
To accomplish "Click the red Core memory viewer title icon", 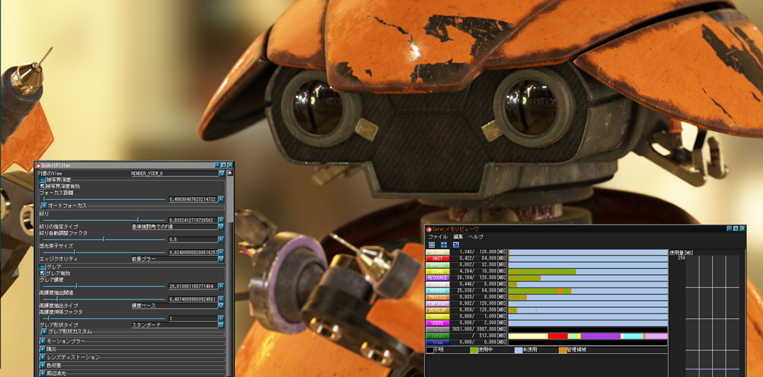I will [x=429, y=229].
